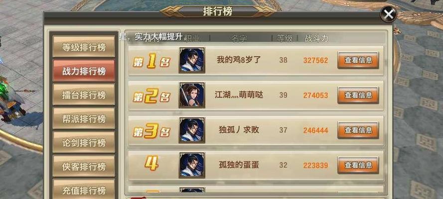Select the 侠客排行榜 tab
Image resolution: width=443 pixels, height=199 pixels.
click(84, 167)
